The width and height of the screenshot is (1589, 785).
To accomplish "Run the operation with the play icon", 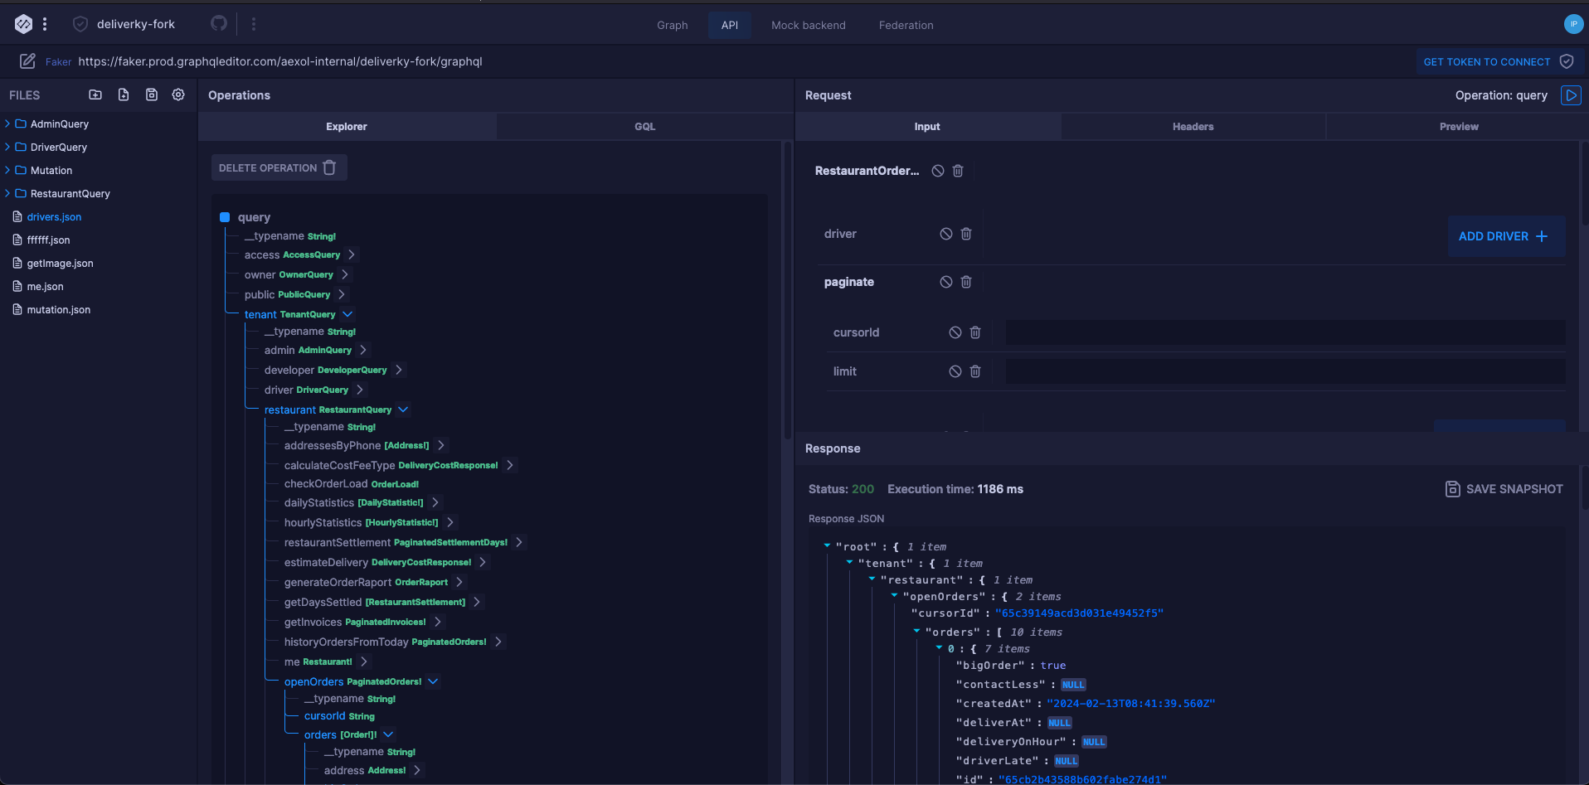I will tap(1571, 95).
